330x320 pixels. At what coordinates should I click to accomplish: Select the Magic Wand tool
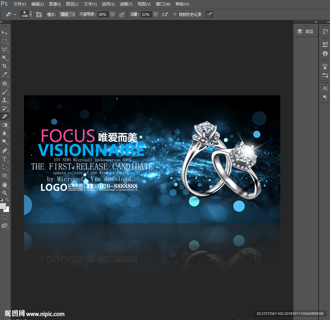pos(5,58)
